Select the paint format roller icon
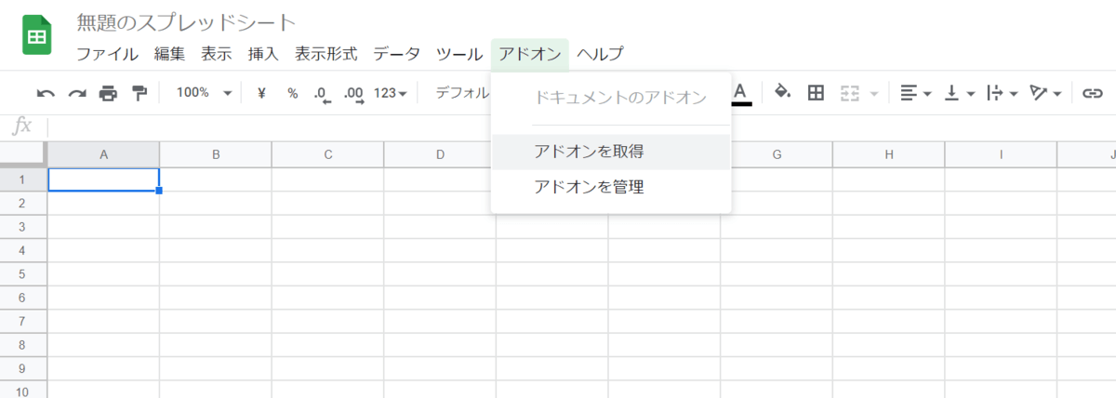This screenshot has height=398, width=1116. (x=139, y=93)
